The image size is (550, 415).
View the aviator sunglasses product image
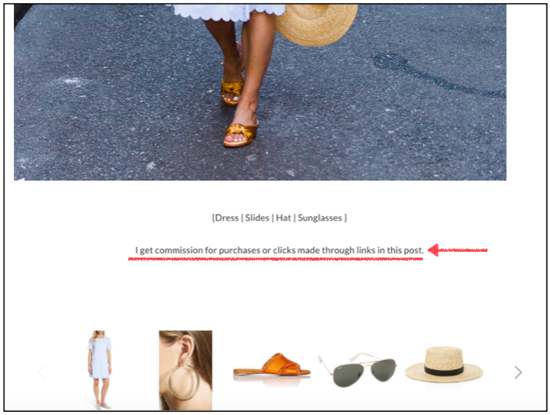357,370
